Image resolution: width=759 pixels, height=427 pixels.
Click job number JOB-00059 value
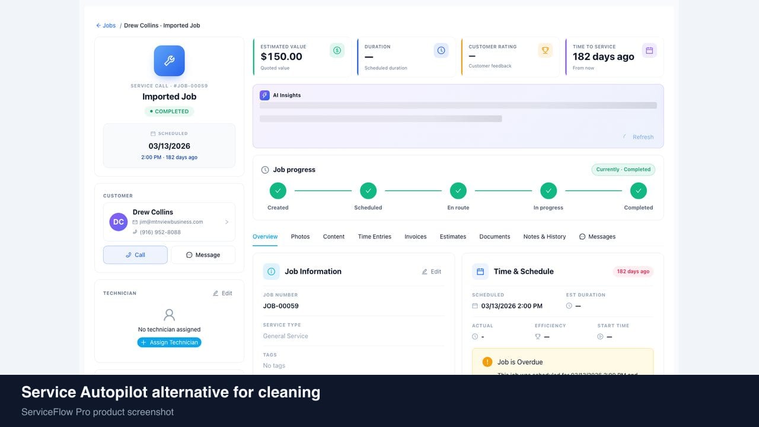[x=281, y=306]
